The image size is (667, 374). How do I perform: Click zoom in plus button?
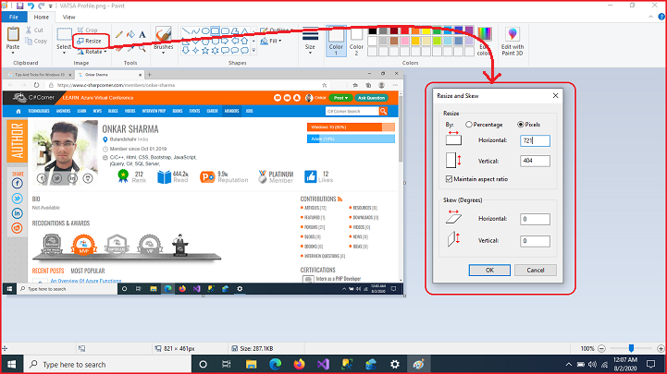pyautogui.click(x=661, y=348)
